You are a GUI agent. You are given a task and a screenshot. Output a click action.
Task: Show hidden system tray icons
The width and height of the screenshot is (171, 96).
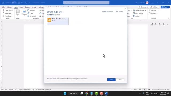coord(140,93)
